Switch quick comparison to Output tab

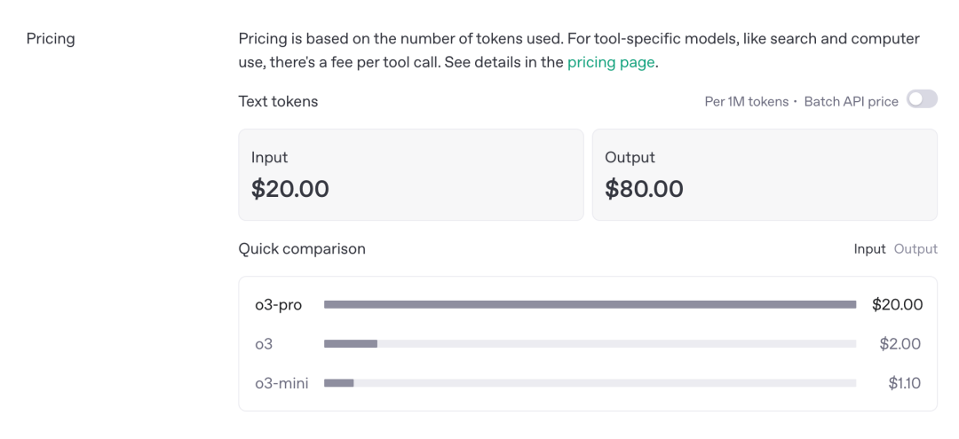tap(915, 249)
